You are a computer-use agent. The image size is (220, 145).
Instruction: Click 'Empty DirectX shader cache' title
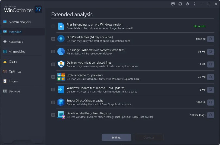coord(85,100)
